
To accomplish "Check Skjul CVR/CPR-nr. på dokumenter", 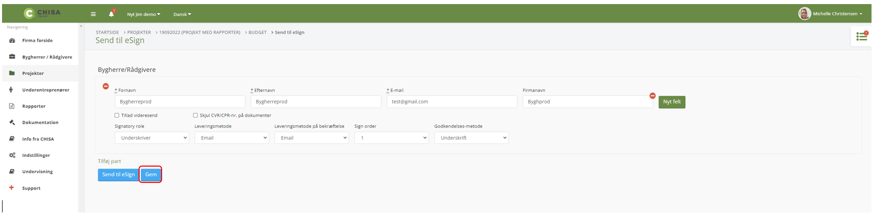I will coord(195,116).
